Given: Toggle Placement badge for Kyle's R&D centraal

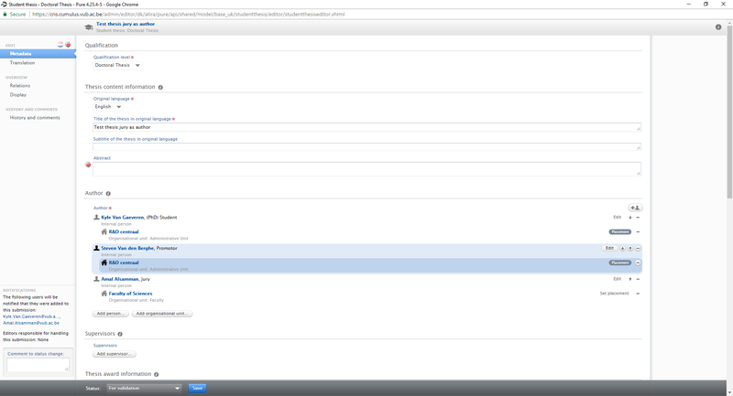Looking at the screenshot, I should pos(619,232).
